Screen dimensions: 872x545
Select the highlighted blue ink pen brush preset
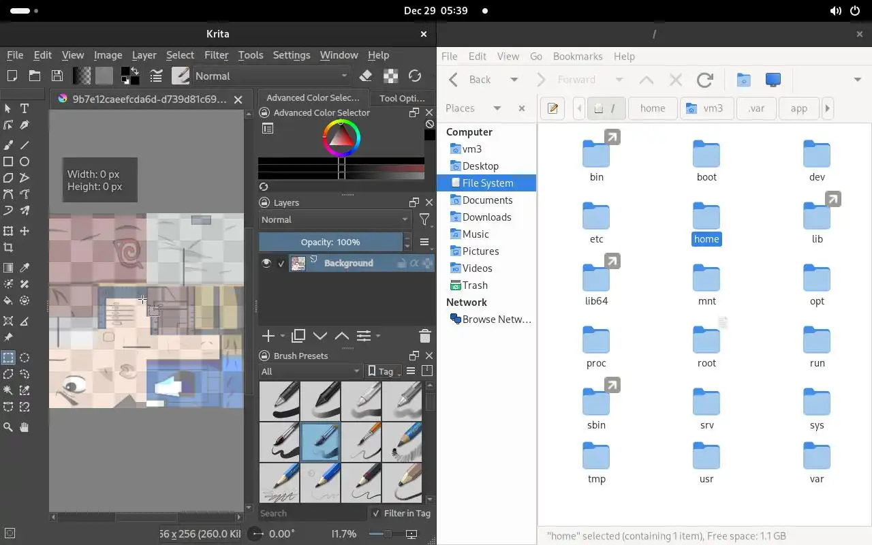point(320,441)
